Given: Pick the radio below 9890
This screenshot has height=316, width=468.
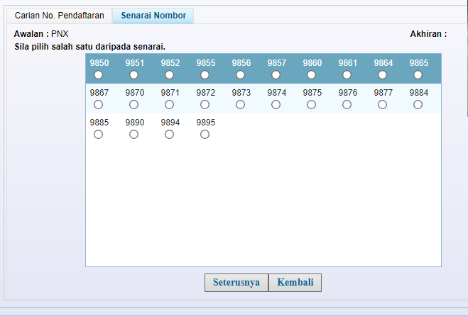Looking at the screenshot, I should pos(134,135).
